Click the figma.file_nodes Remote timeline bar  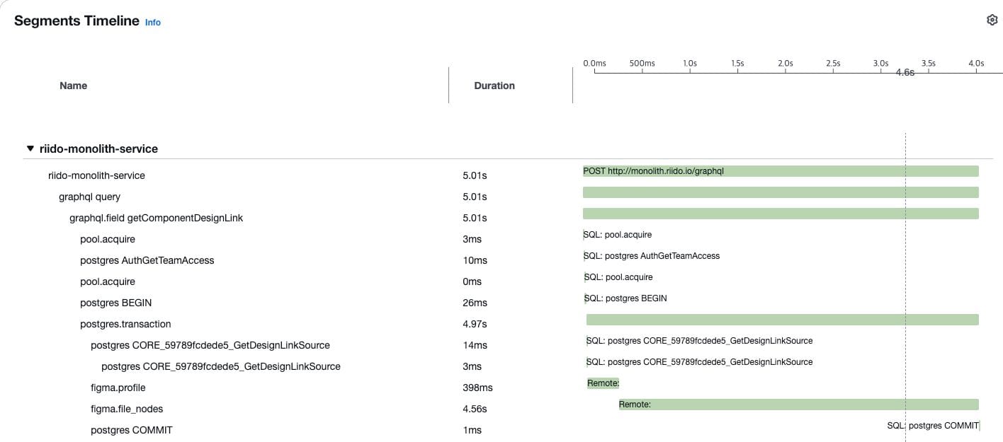coord(799,405)
